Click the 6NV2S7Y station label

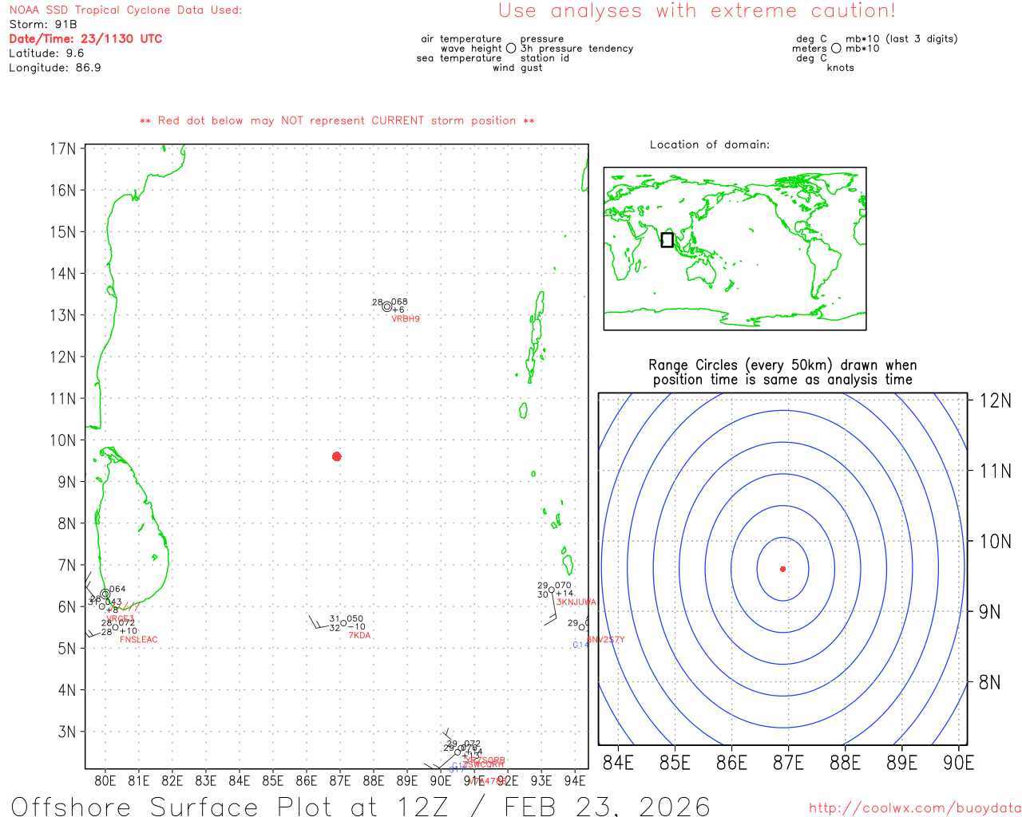pos(606,640)
